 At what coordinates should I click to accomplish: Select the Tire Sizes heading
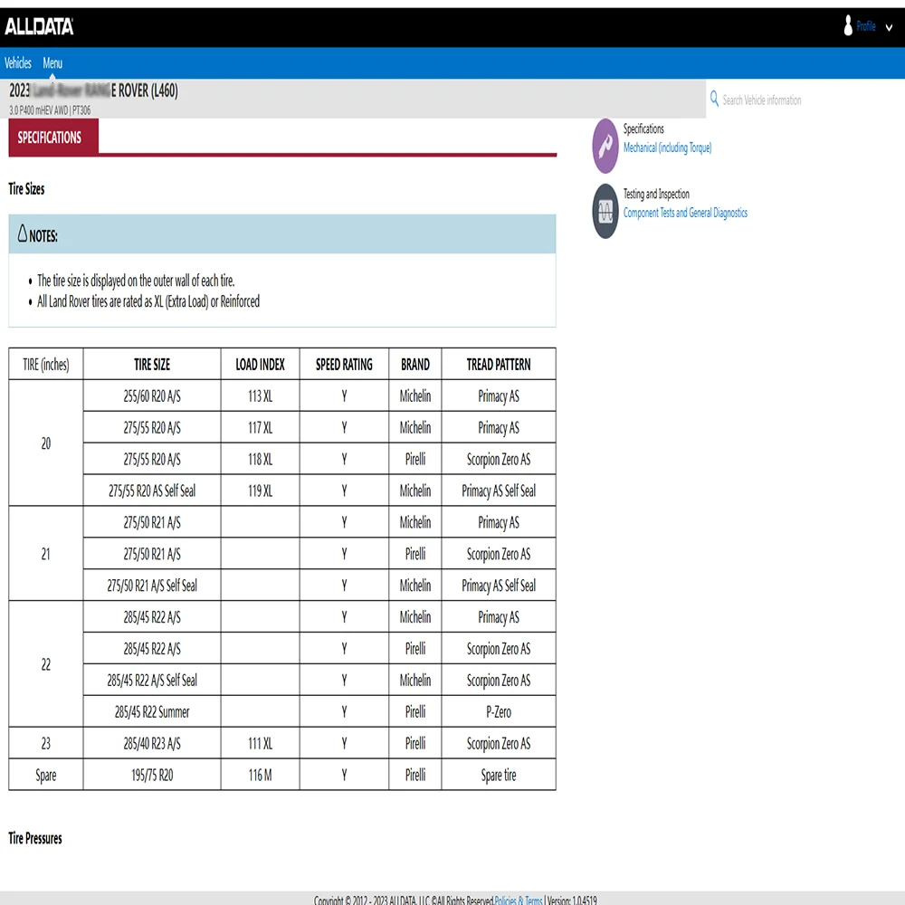click(26, 189)
